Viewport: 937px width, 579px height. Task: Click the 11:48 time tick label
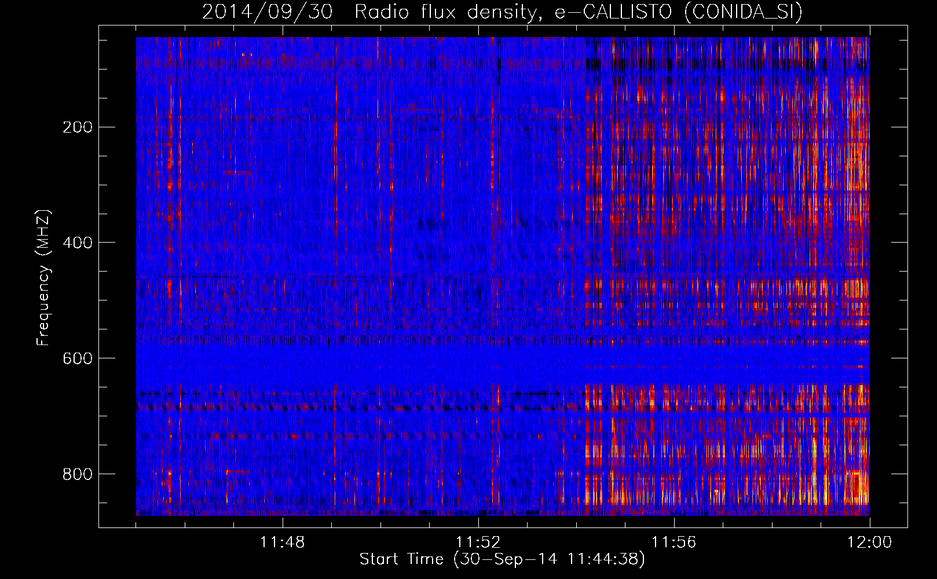(x=282, y=543)
